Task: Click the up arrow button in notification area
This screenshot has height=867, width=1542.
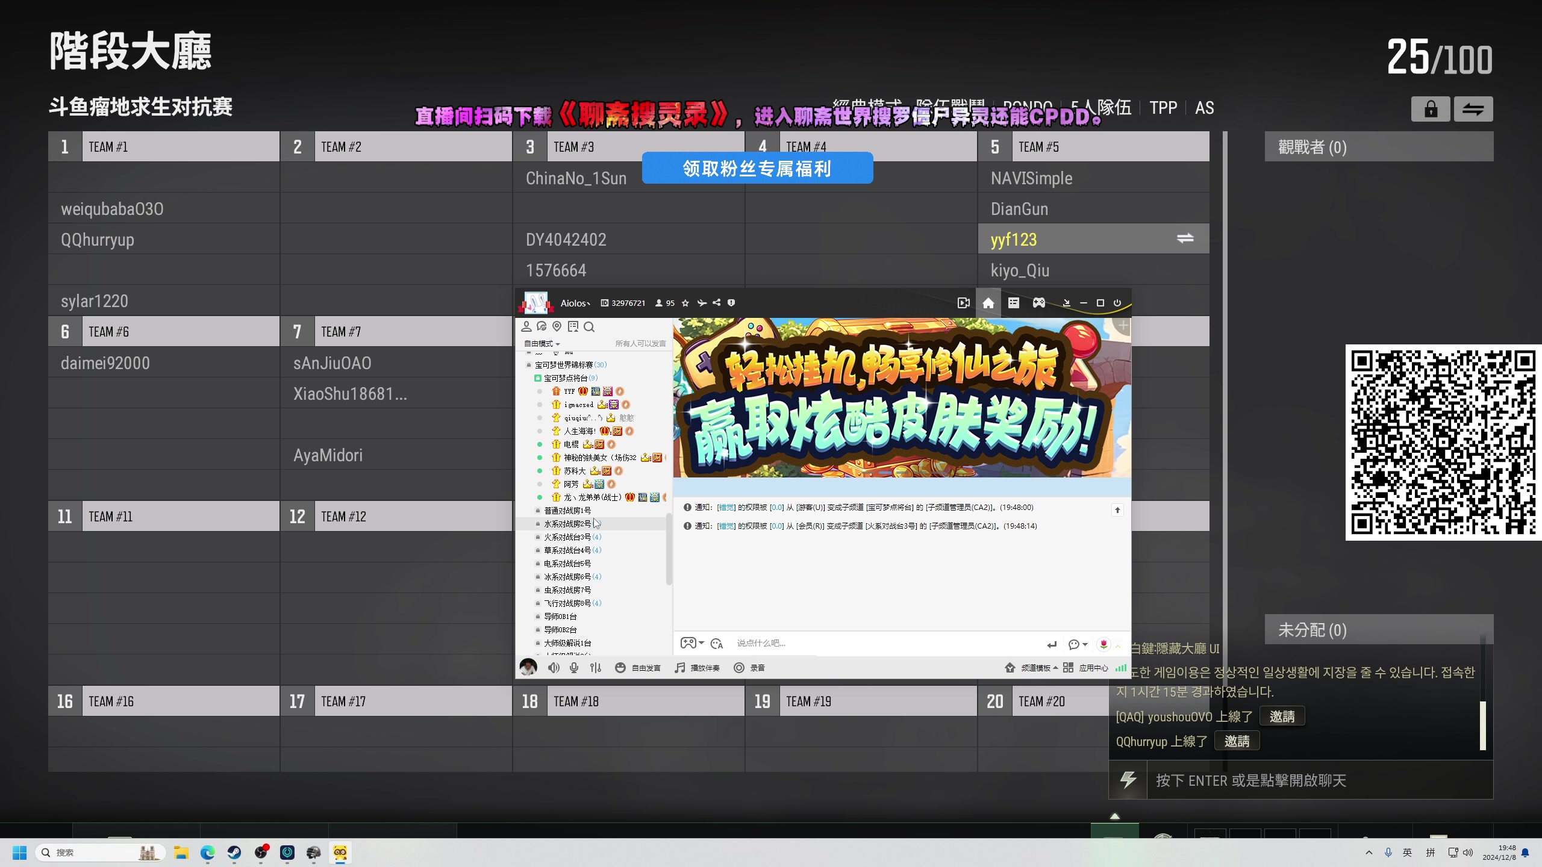Action: pyautogui.click(x=1117, y=510)
